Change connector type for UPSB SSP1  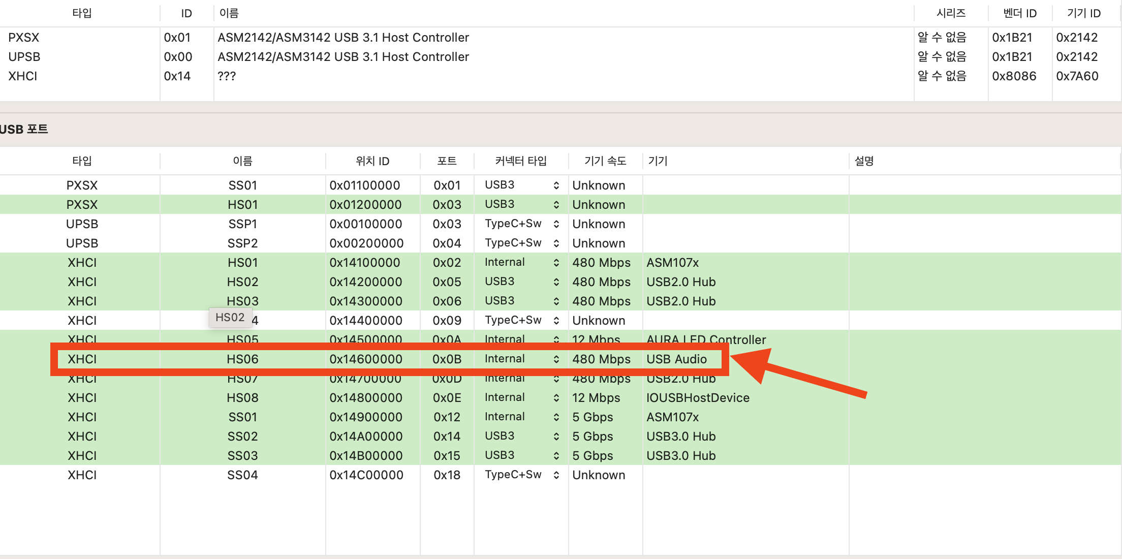coord(521,224)
